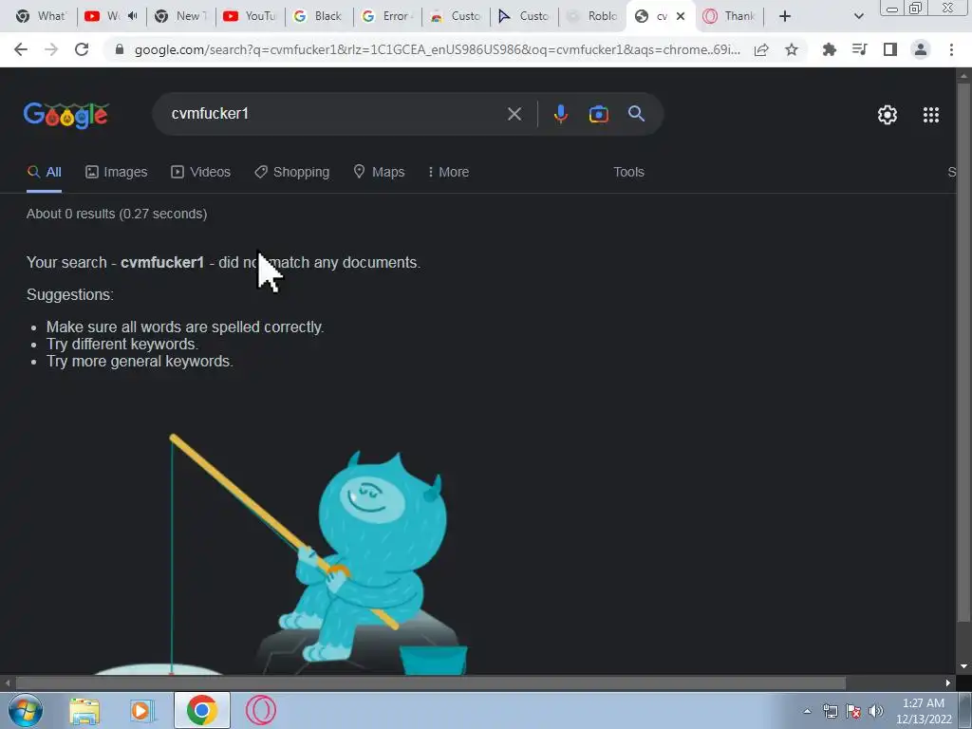
Task: Open Google quick settings gear
Action: [x=888, y=115]
